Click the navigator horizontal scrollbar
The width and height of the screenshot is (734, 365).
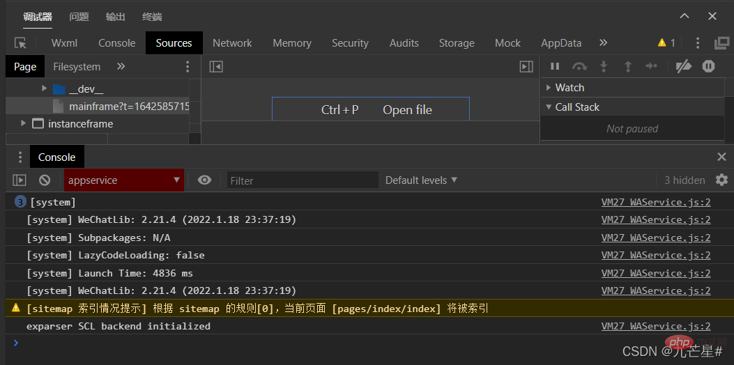tap(56, 139)
